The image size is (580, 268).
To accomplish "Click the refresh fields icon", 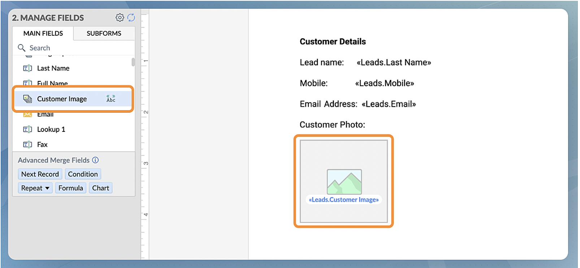I will [131, 17].
